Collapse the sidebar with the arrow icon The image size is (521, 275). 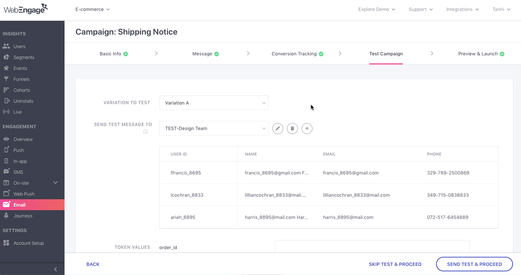point(55,270)
